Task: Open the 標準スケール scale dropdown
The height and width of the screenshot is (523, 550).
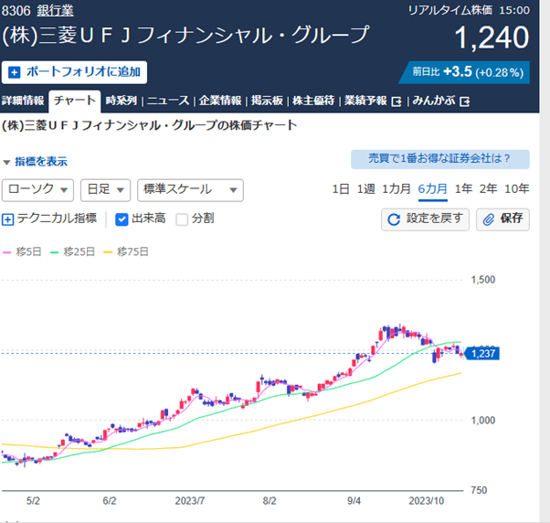Action: pos(190,190)
